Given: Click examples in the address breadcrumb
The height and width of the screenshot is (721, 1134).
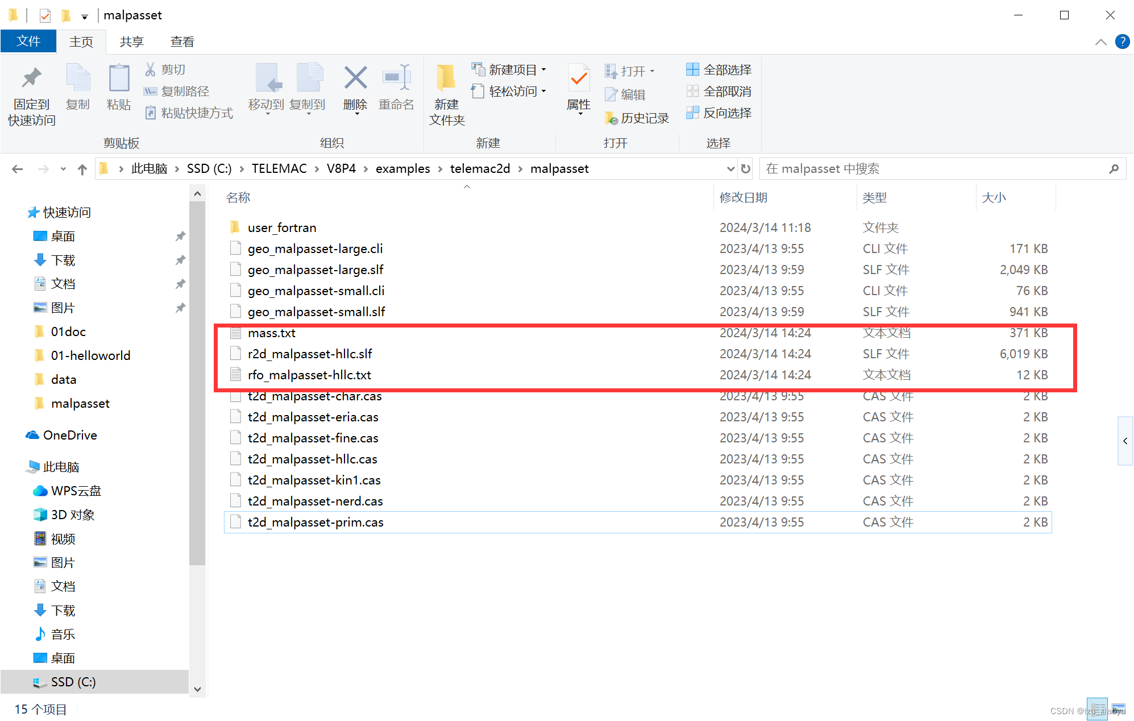Looking at the screenshot, I should 403,168.
